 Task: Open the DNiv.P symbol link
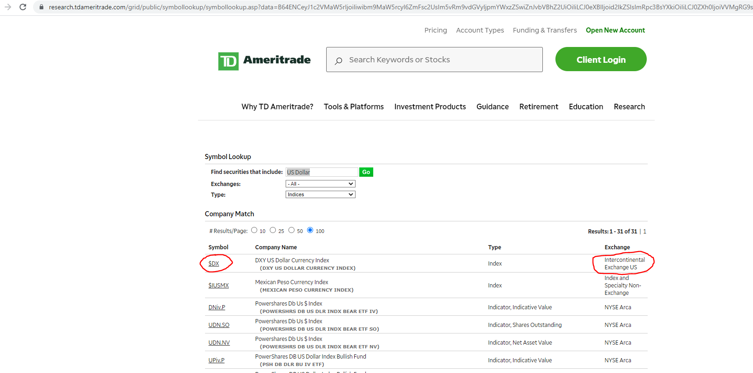pos(217,307)
